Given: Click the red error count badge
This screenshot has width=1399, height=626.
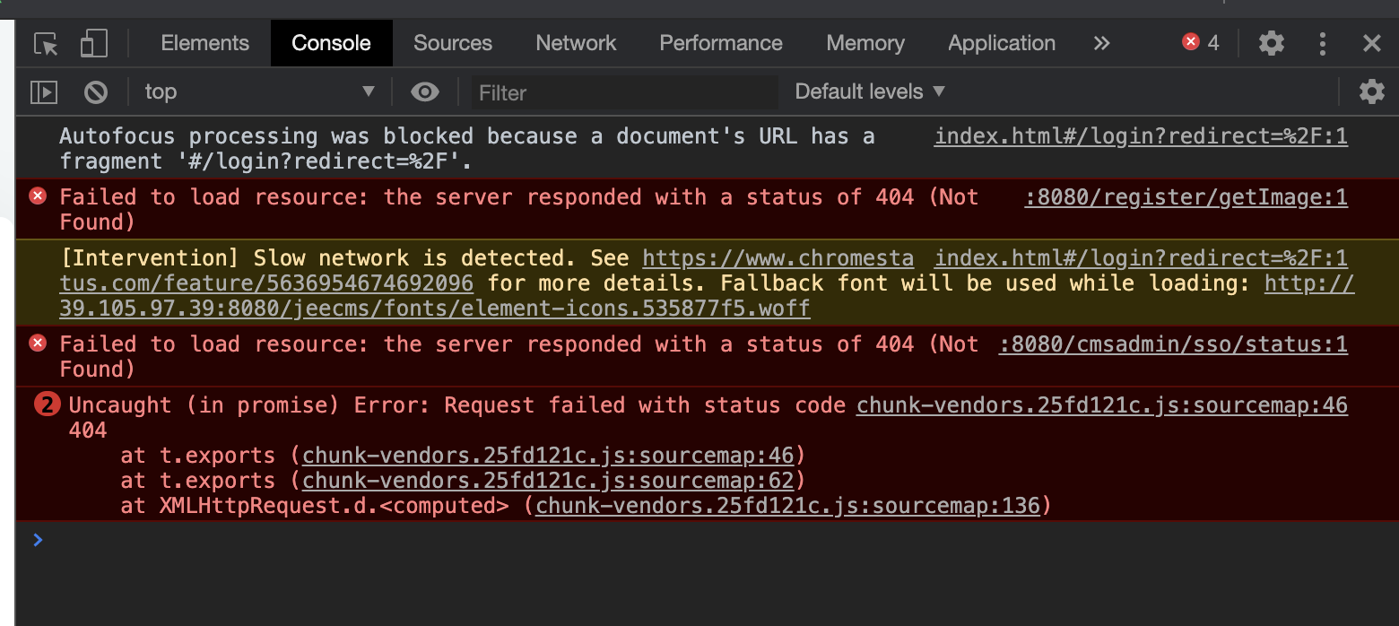Looking at the screenshot, I should click(x=1201, y=42).
